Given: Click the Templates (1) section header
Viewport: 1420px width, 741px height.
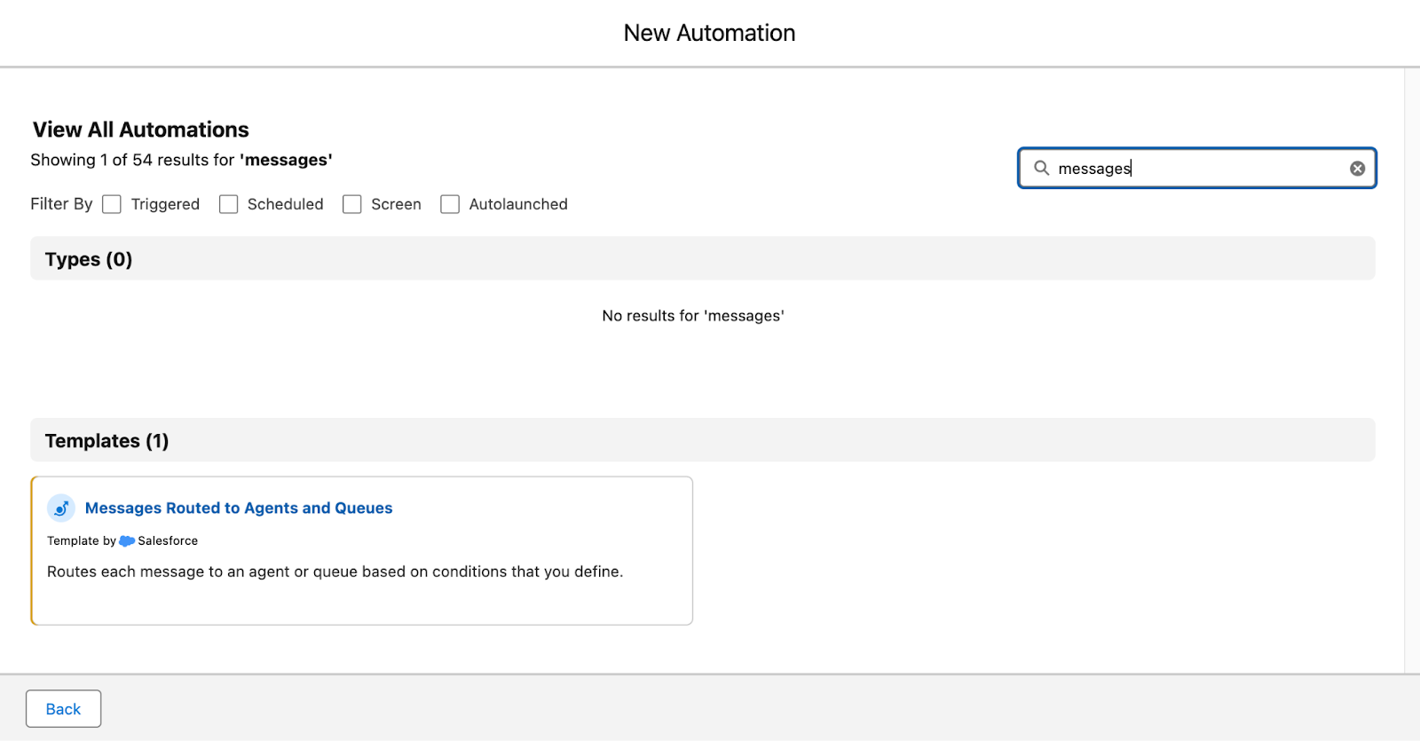Looking at the screenshot, I should pyautogui.click(x=106, y=441).
